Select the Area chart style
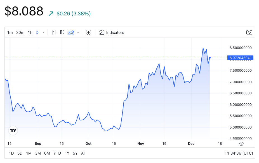Image resolution: width=259 pixels, height=163 pixels. click(70, 32)
